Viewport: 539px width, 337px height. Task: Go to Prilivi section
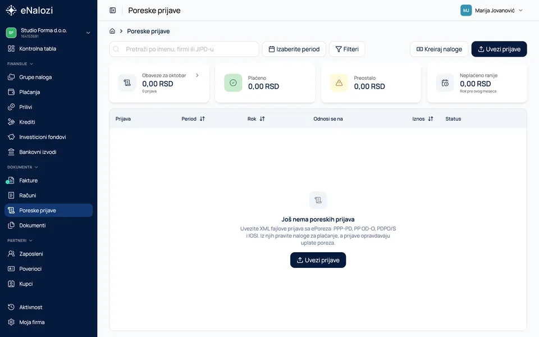pos(48,107)
